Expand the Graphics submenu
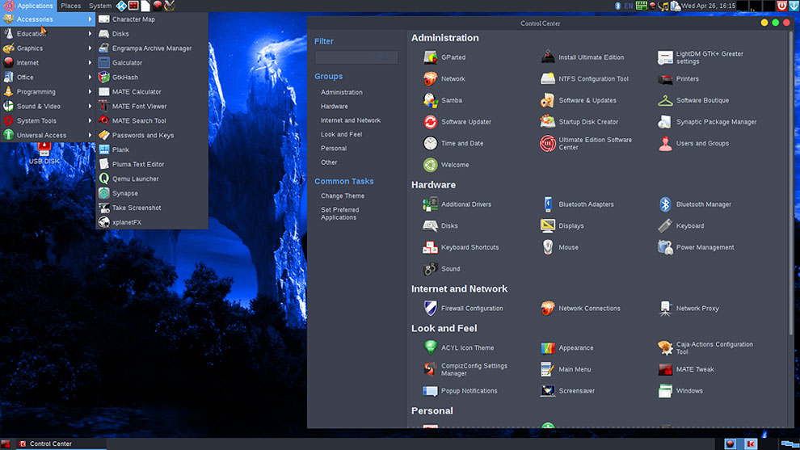The image size is (800, 450). coord(48,48)
